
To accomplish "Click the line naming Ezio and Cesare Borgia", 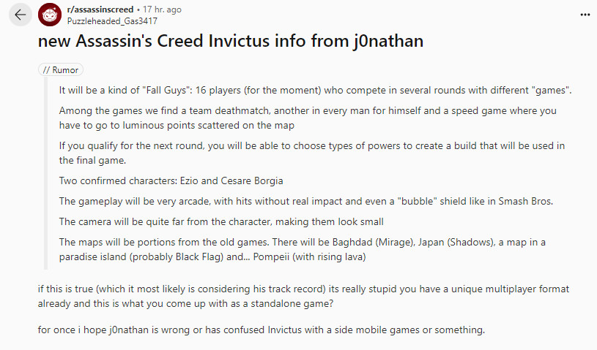I will [171, 180].
